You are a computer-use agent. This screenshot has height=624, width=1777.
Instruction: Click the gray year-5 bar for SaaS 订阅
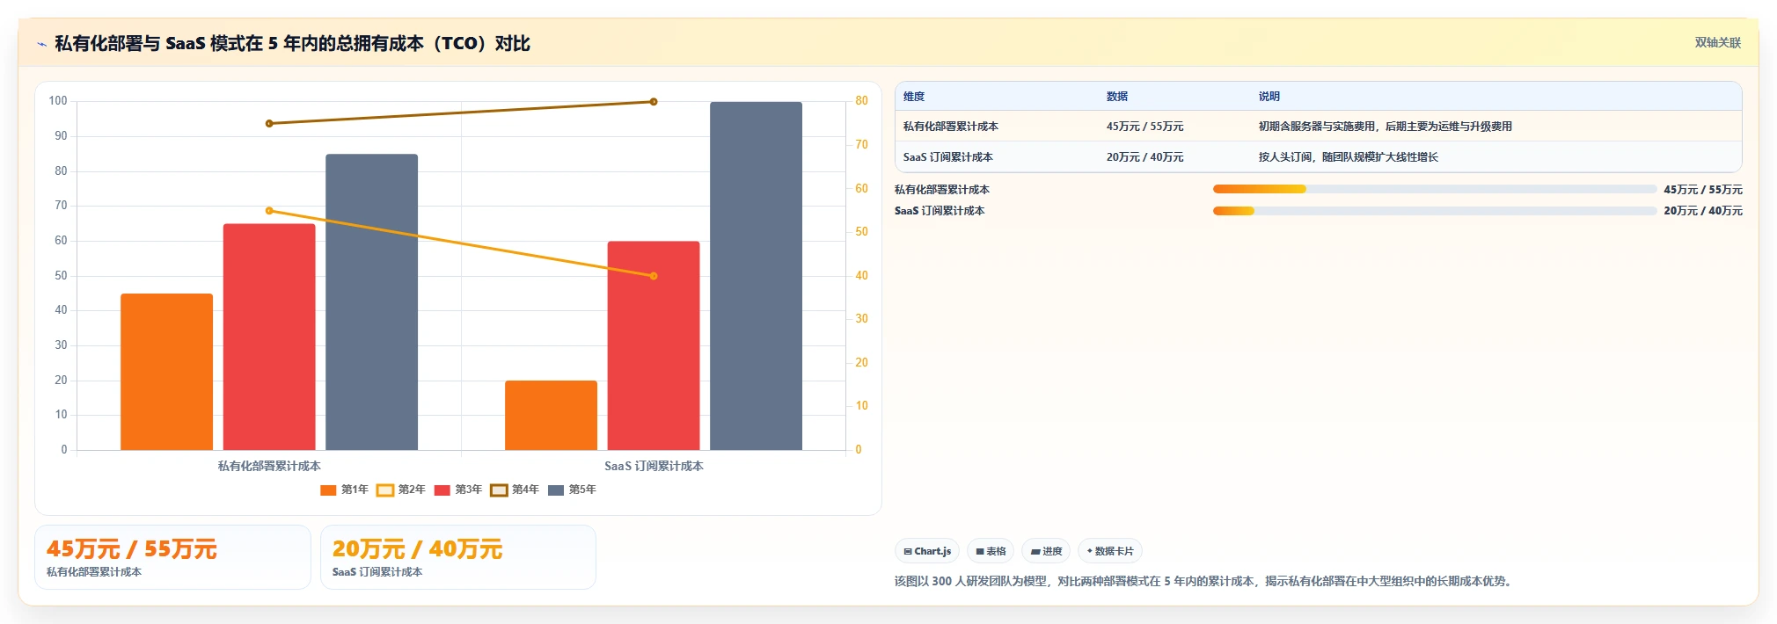point(756,276)
